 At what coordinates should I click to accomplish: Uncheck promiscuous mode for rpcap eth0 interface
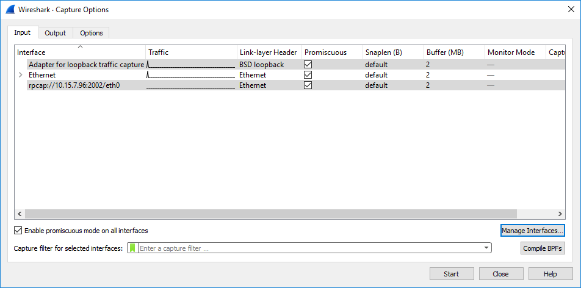(308, 85)
